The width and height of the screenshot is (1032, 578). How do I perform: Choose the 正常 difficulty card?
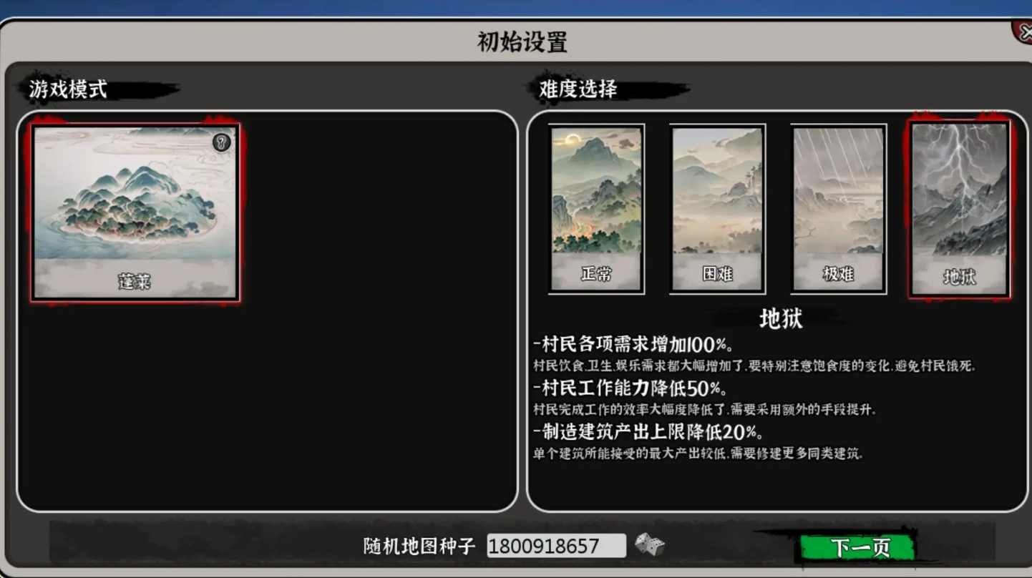click(x=596, y=209)
